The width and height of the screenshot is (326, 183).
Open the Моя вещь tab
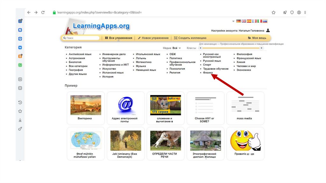tap(257, 38)
